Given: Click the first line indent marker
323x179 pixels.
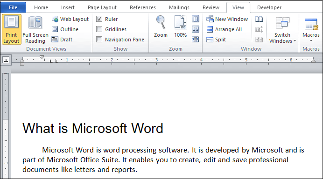Looking at the screenshot, I should point(42,57).
